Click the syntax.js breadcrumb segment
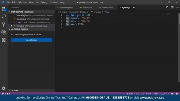 tap(97, 12)
